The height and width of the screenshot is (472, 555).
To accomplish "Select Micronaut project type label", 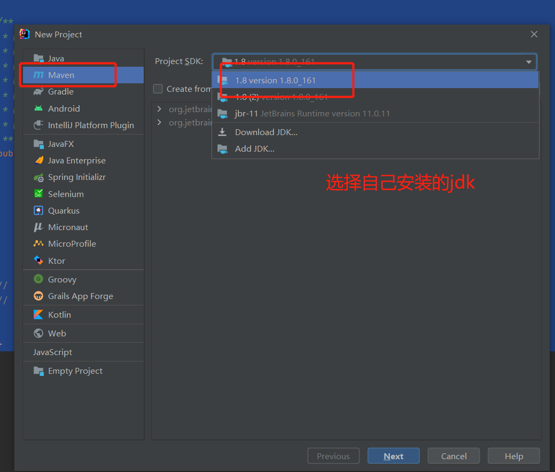I will [68, 227].
